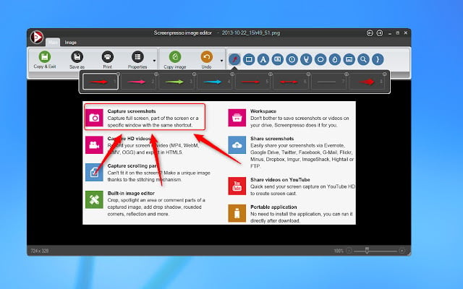Expand the dropdown arrow beside Properties
The height and width of the screenshot is (289, 463).
[x=154, y=61]
